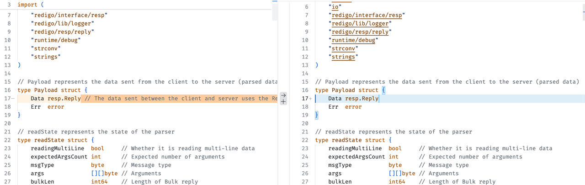Image resolution: width=585 pixels, height=185 pixels.
Task: Follow the underlined "strings" import link
Action: click(x=343, y=57)
